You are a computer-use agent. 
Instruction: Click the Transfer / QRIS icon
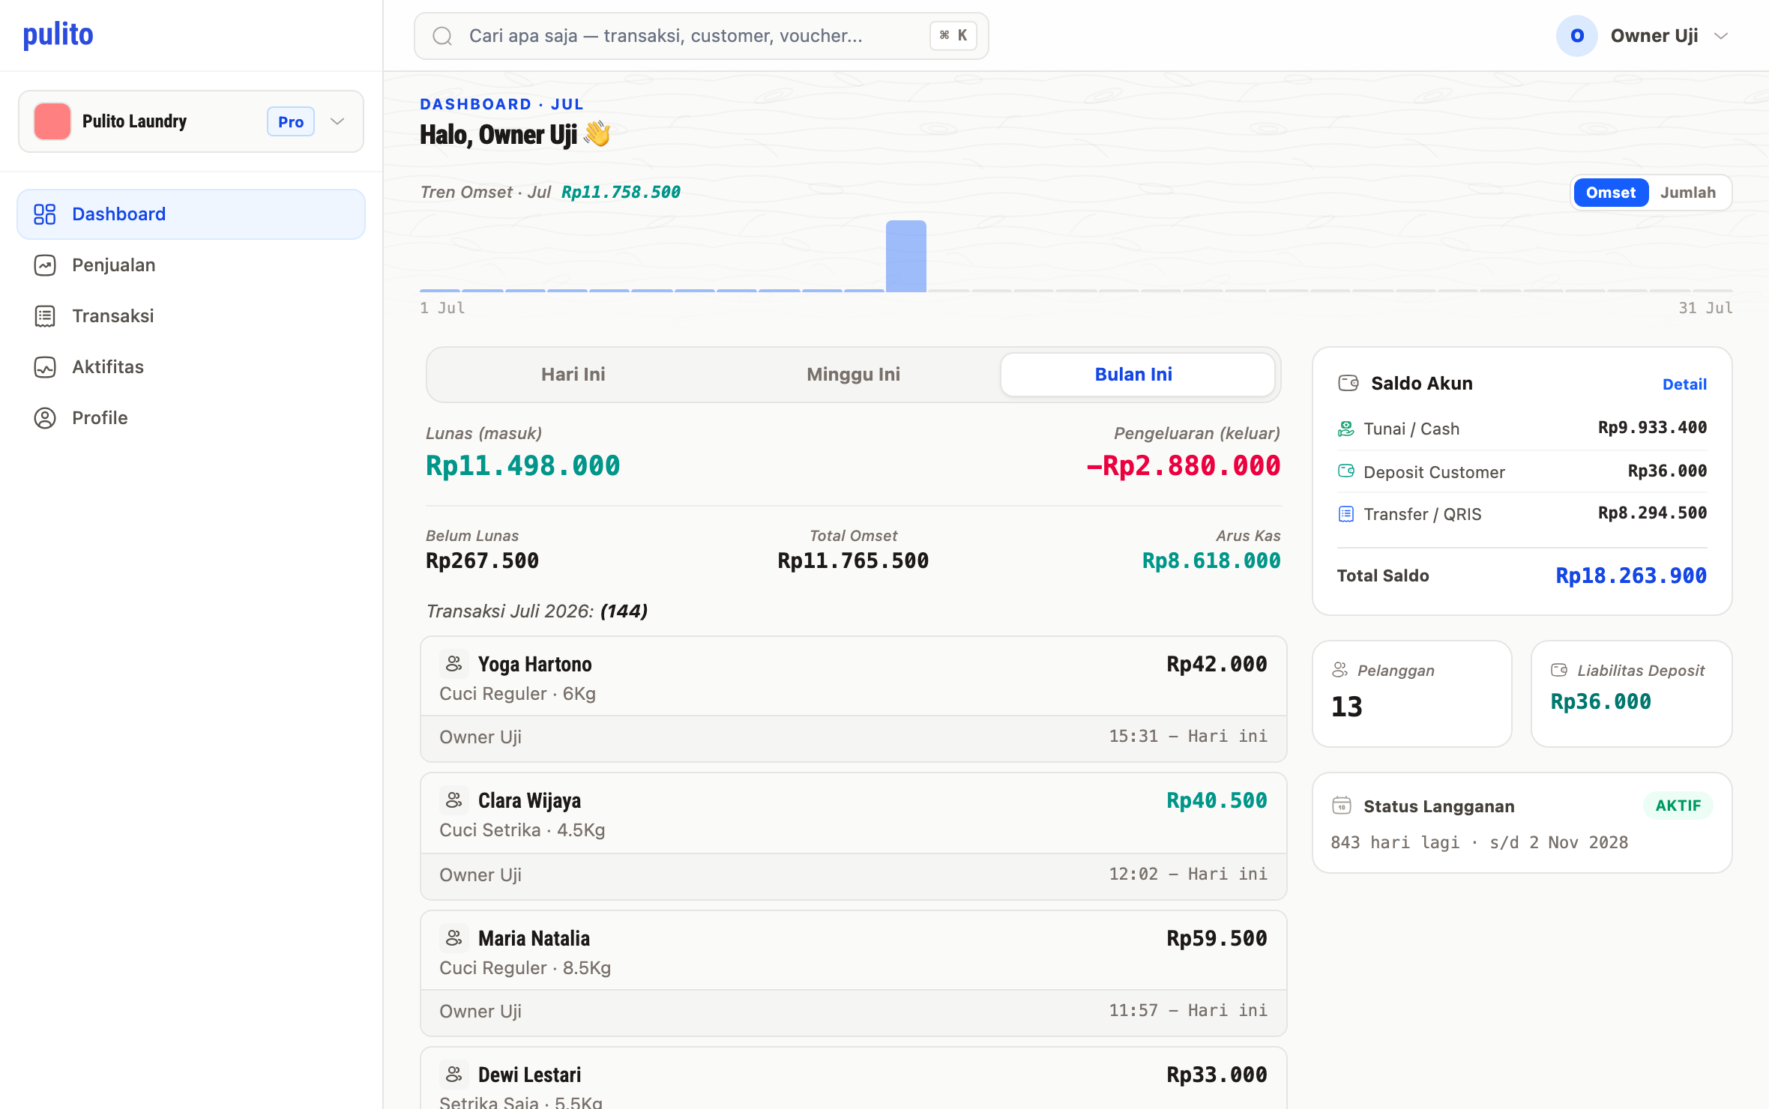click(1346, 514)
